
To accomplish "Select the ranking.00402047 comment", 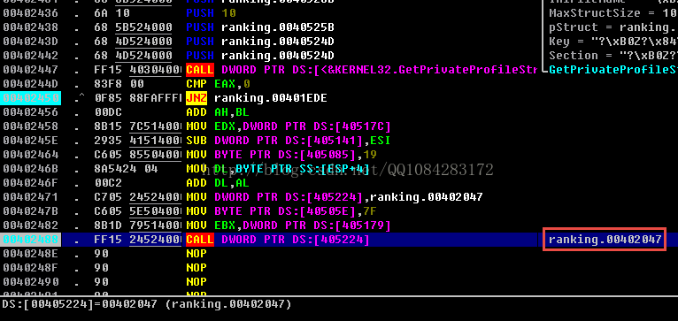I will [605, 240].
